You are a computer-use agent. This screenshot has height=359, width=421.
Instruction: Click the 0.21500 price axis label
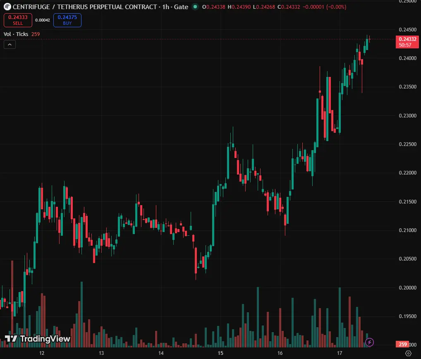(408, 201)
